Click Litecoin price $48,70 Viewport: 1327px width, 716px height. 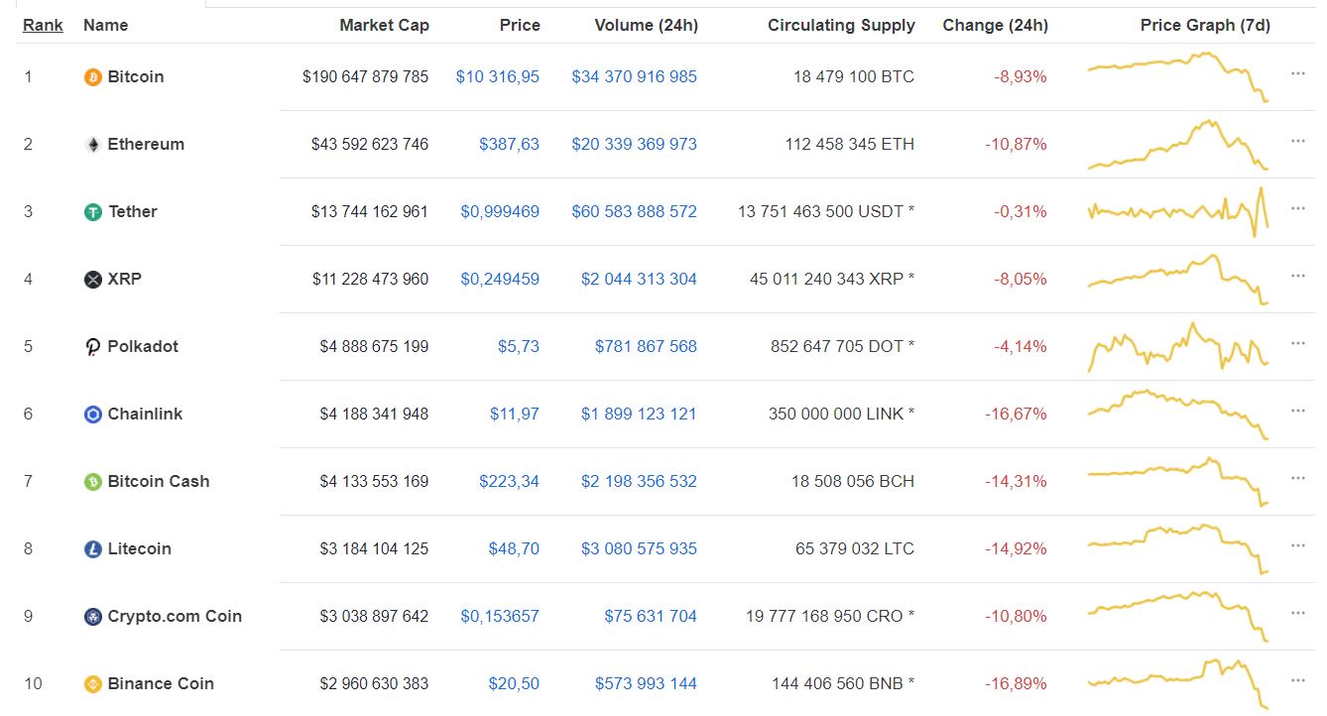[514, 548]
